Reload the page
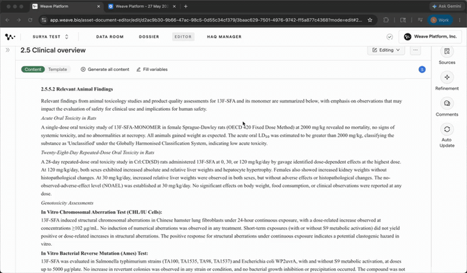The image size is (467, 273). click(x=30, y=20)
